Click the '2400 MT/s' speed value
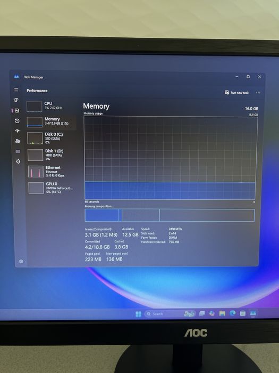Image resolution: width=279 pixels, height=373 pixels. [175, 229]
